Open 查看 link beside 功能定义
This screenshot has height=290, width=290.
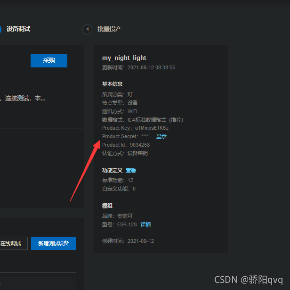pos(131,170)
